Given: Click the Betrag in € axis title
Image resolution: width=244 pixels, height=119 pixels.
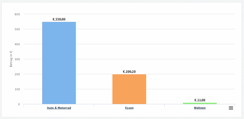Looking at the screenshot, I should click(11, 59).
